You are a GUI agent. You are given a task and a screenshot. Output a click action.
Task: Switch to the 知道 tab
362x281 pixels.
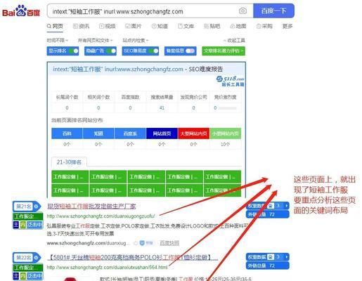click(x=160, y=26)
